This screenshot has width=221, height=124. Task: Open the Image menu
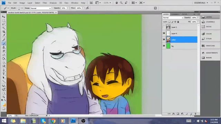22,3
